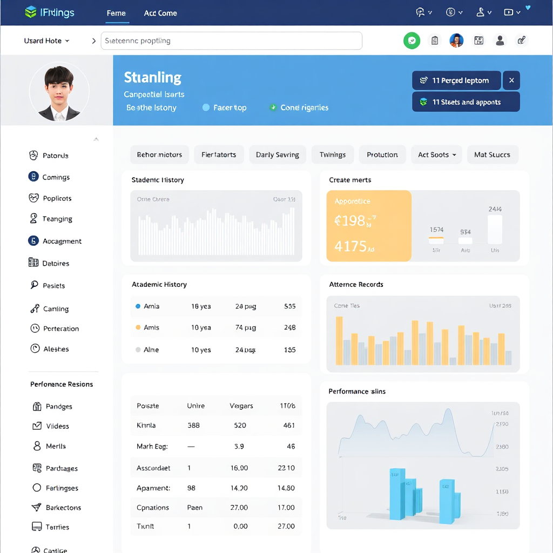Click the green chat icon in toolbar
The height and width of the screenshot is (553, 553).
point(412,41)
